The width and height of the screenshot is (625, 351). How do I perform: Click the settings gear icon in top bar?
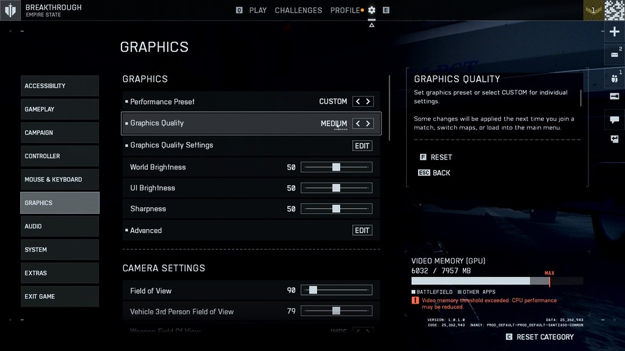(371, 10)
